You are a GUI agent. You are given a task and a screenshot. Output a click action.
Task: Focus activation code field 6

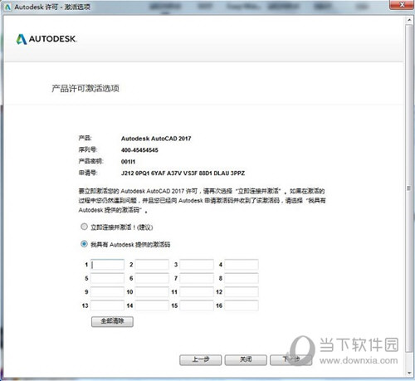(x=152, y=278)
